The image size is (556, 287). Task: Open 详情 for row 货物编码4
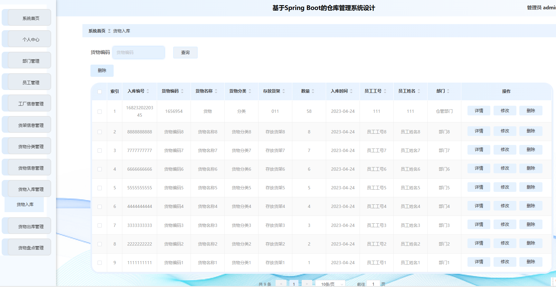coord(479,206)
